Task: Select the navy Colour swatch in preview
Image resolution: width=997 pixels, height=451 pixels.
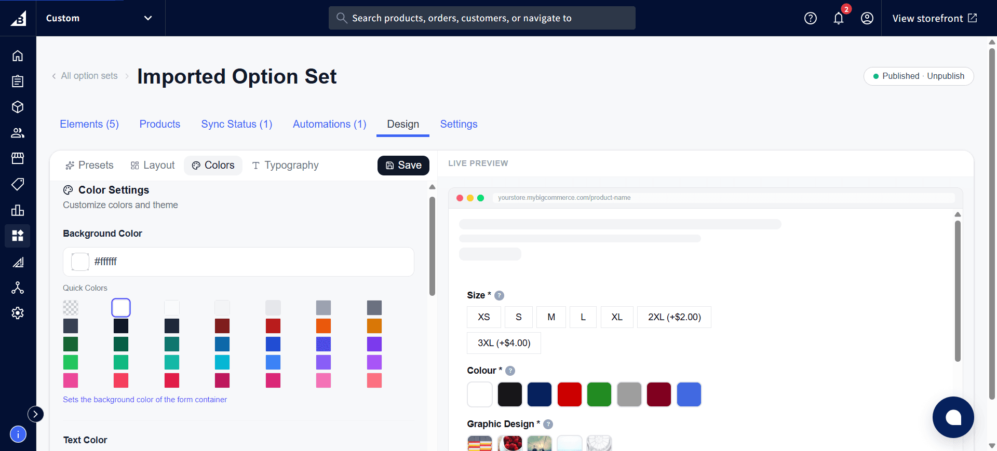Action: 540,394
